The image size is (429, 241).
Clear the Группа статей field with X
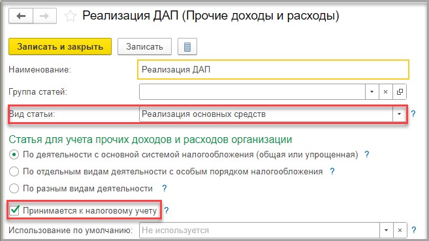point(385,92)
